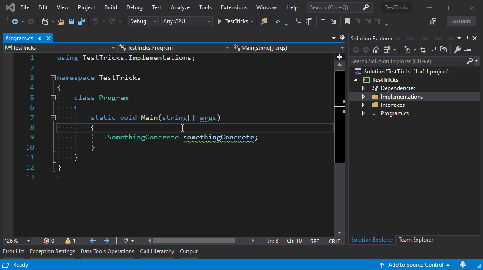Screen dimensions: 483x270
Task: Toggle a bookmark with the bookmark icon
Action: coord(347,21)
